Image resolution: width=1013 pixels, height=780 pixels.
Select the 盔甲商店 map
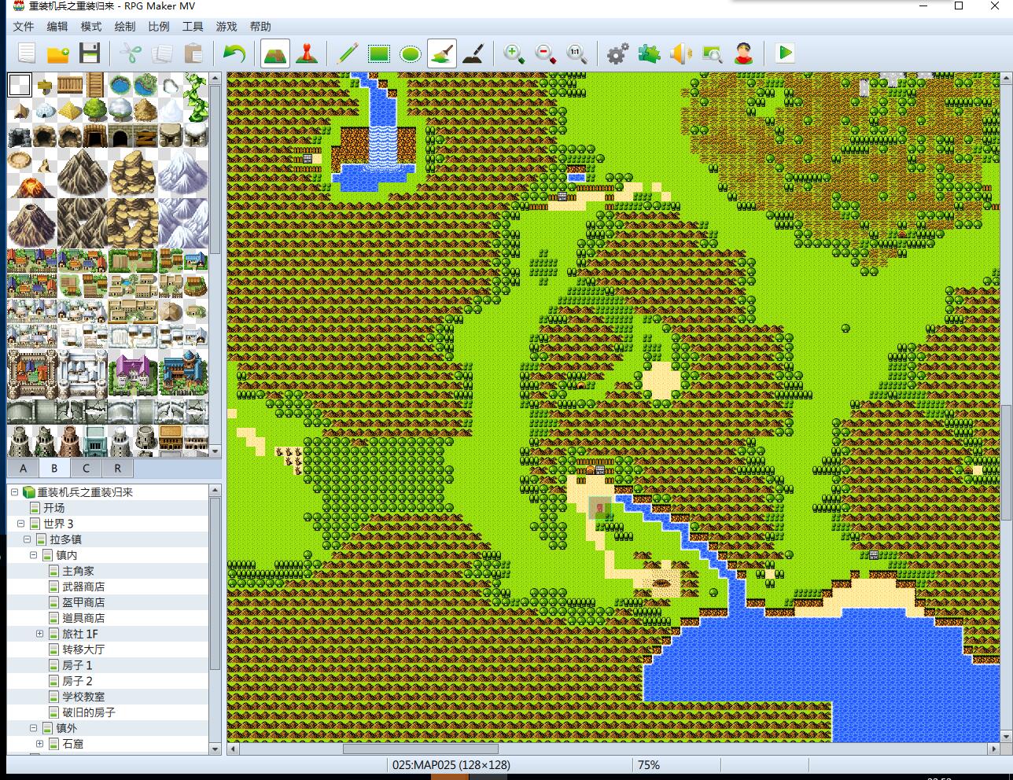tap(83, 602)
